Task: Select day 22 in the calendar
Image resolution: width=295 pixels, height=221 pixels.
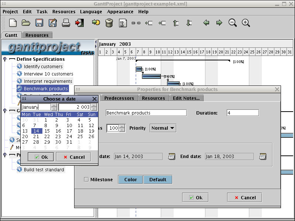Action: 47,136
